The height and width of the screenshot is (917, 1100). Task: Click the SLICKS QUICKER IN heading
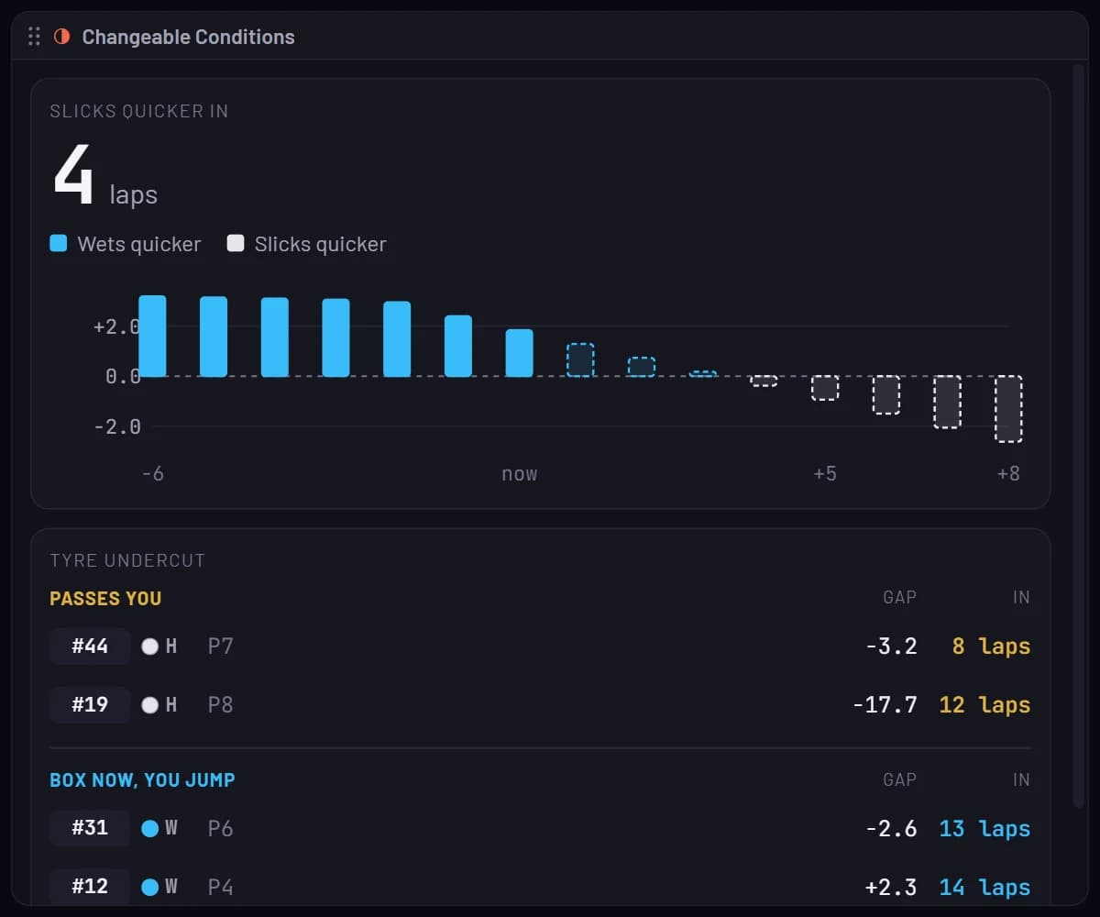coord(139,111)
